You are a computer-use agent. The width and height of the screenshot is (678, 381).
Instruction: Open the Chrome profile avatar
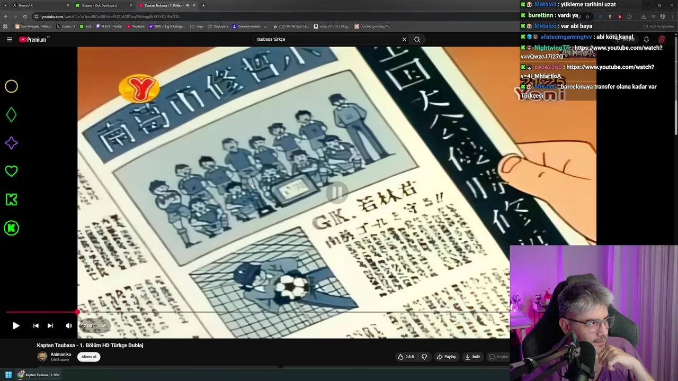point(662,16)
